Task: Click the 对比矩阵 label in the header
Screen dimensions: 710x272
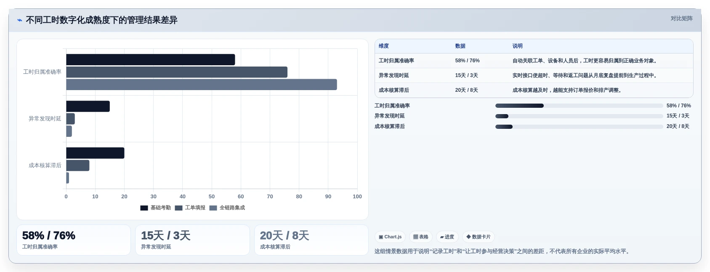Action: tap(681, 19)
